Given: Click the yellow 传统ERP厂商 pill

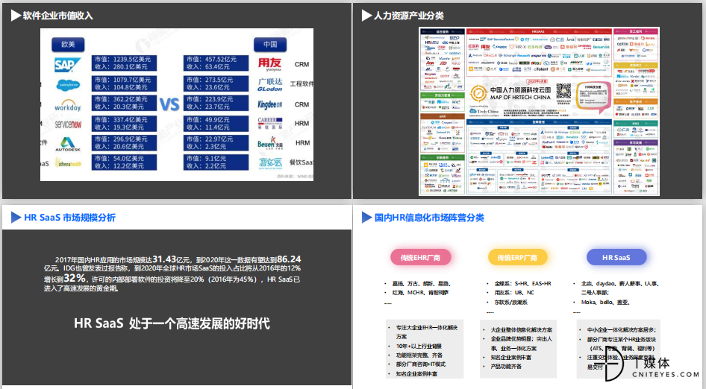Looking at the screenshot, I should coord(517,258).
